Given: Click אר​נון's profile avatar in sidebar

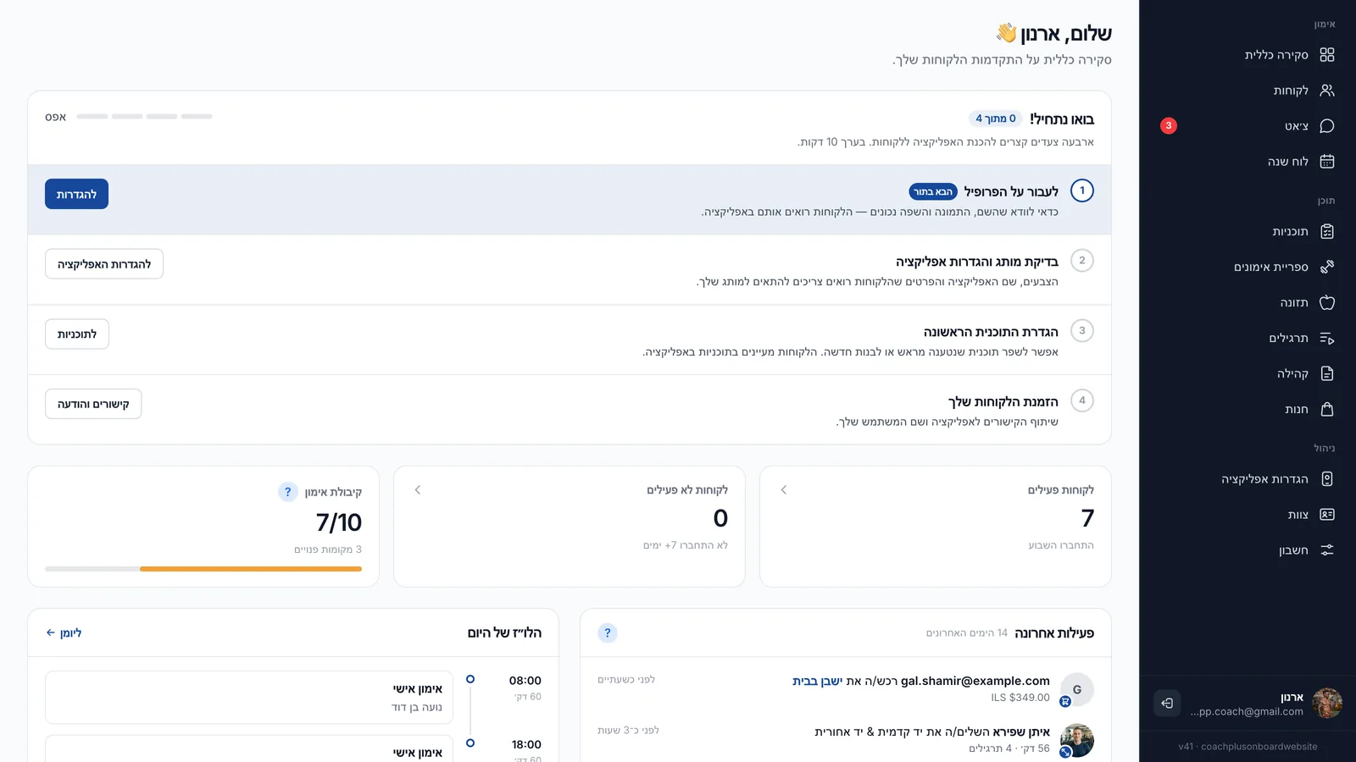Looking at the screenshot, I should (x=1327, y=703).
